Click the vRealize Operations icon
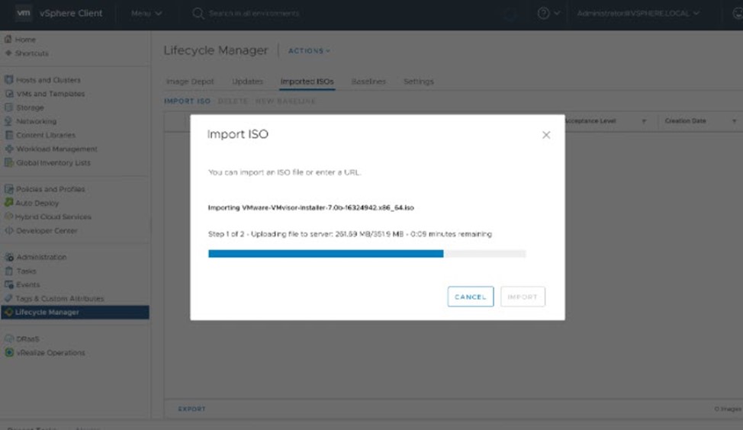This screenshot has width=743, height=430. pos(8,352)
